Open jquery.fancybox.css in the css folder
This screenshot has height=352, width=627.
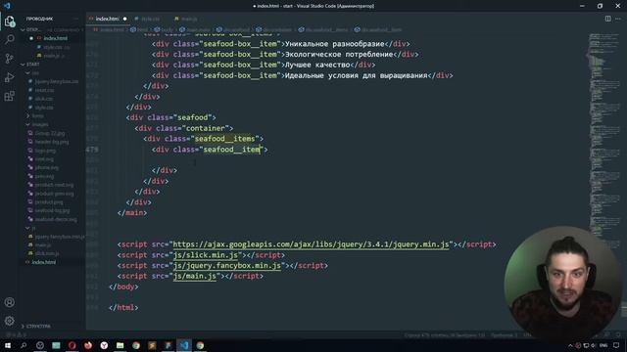56,81
